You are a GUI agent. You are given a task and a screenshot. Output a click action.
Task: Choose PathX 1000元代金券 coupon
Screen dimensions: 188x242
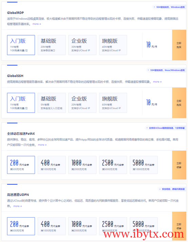tap(82, 165)
